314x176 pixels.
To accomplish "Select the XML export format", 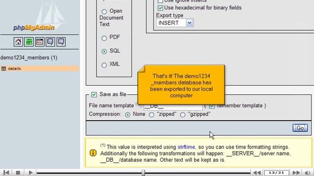I will [x=104, y=65].
